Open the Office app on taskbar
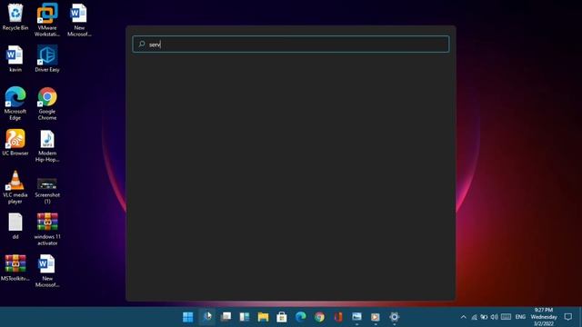This screenshot has height=327, width=582. coord(338,317)
